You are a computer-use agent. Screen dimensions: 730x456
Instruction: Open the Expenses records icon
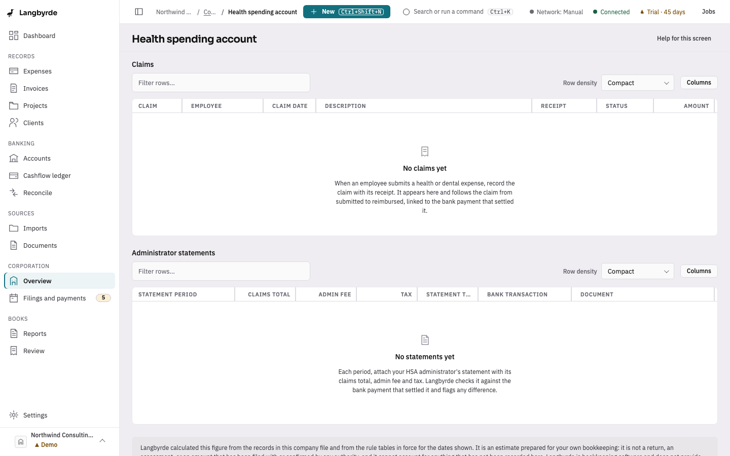point(14,71)
